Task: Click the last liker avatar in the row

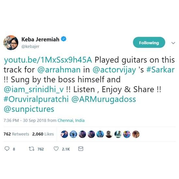Action: click(x=136, y=134)
